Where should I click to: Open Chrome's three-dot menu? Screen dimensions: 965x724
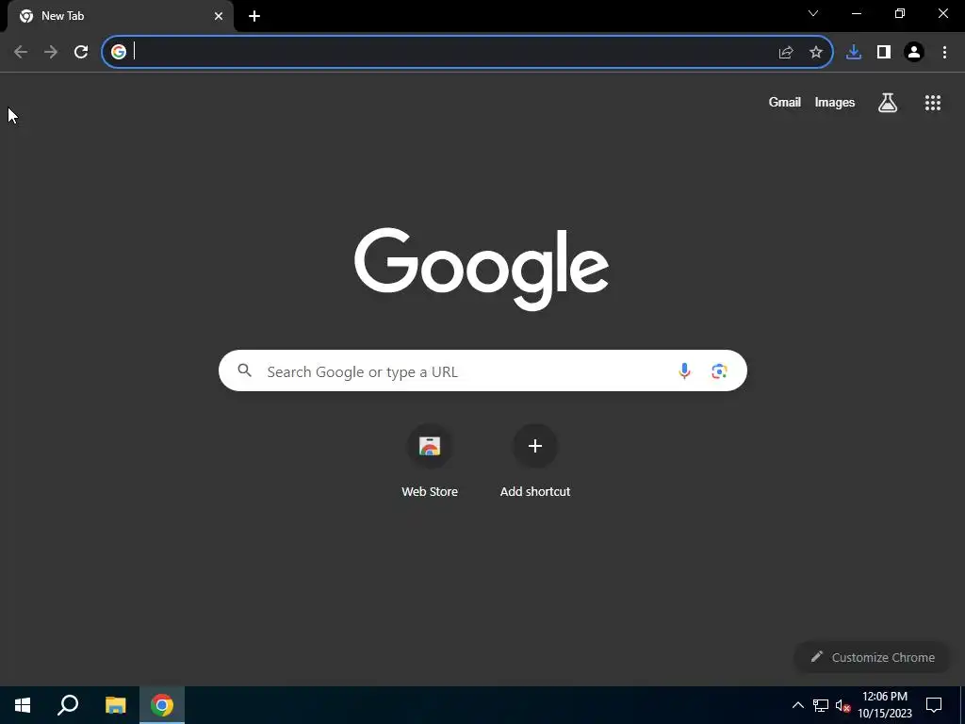[944, 53]
